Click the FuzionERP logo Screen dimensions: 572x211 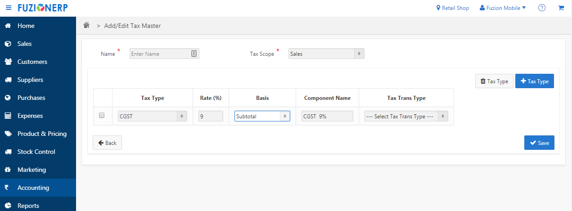[43, 8]
